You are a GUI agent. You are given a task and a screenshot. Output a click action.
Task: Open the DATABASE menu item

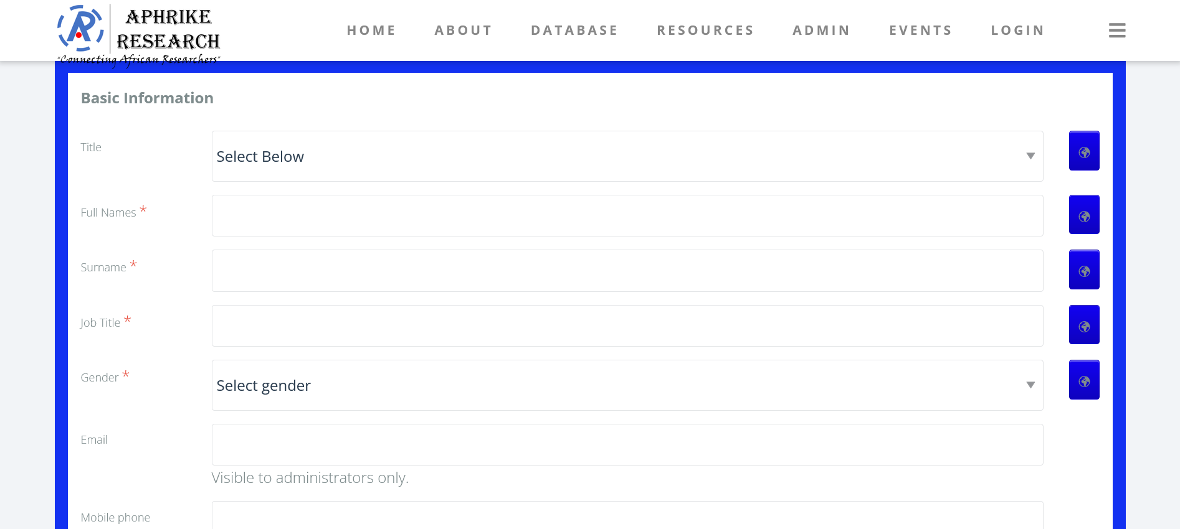(x=574, y=30)
